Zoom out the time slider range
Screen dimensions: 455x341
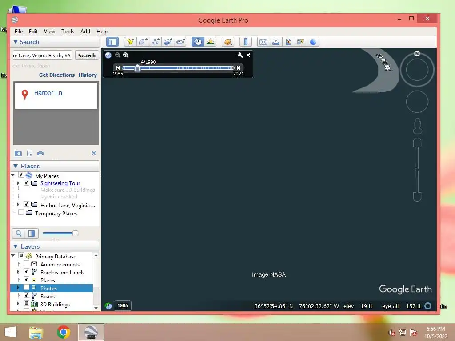click(117, 55)
